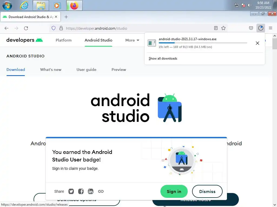
Task: Share badge on Facebook
Action: tap(81, 191)
